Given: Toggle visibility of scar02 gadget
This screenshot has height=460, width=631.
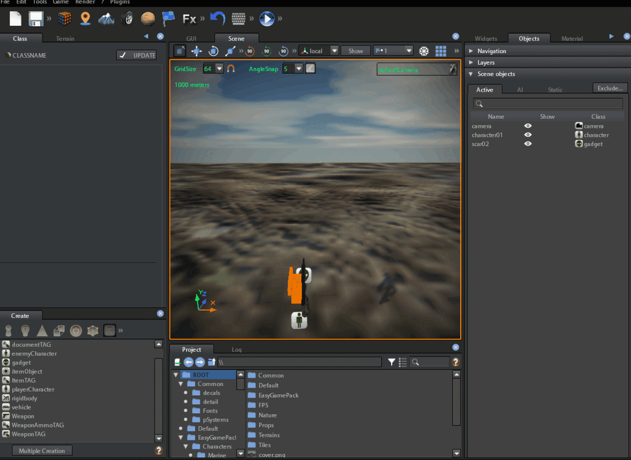Looking at the screenshot, I should pyautogui.click(x=528, y=144).
